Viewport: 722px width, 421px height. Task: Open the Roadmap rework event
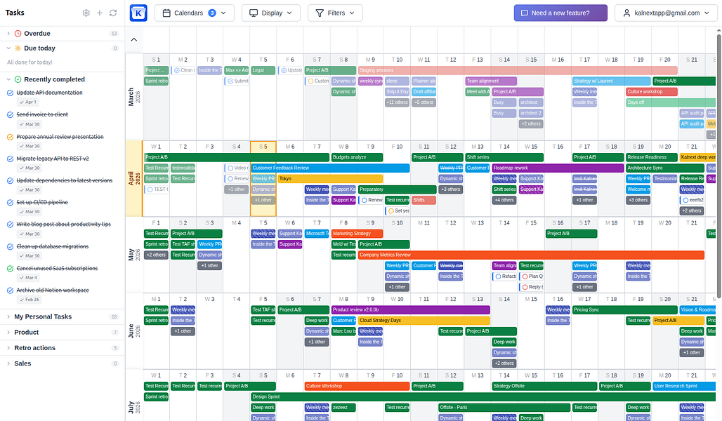558,168
